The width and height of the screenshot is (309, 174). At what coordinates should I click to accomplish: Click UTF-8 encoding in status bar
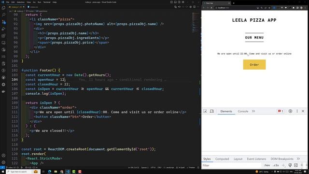[153, 168]
